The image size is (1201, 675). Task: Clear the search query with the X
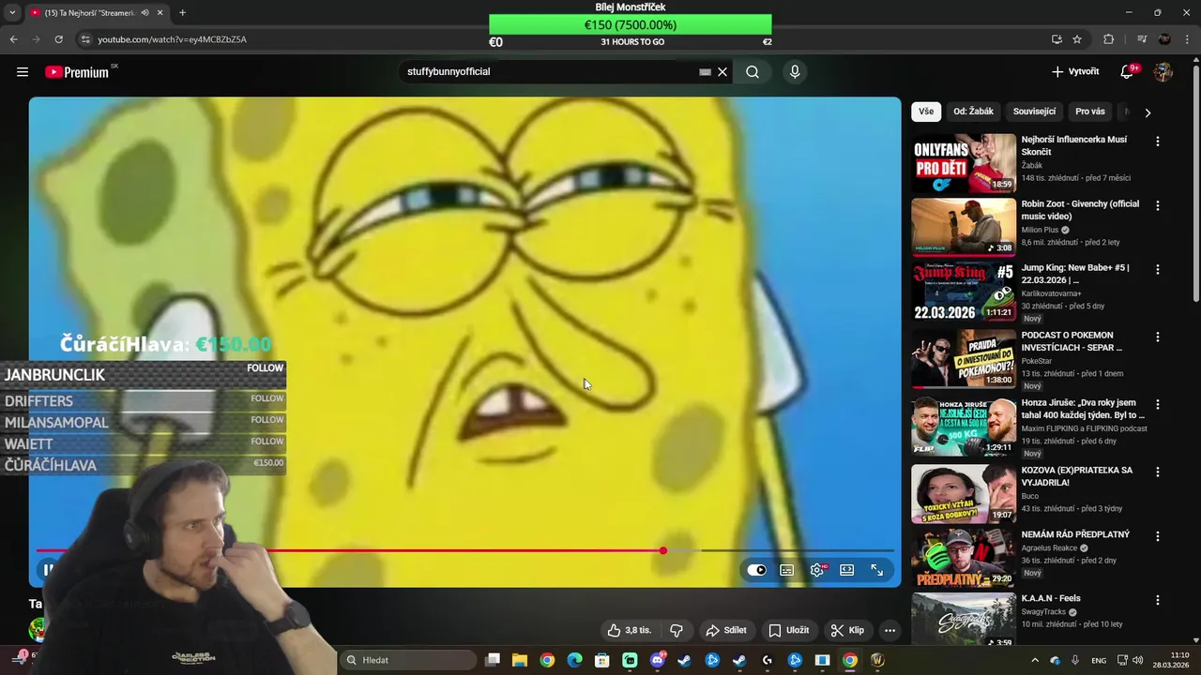click(722, 72)
